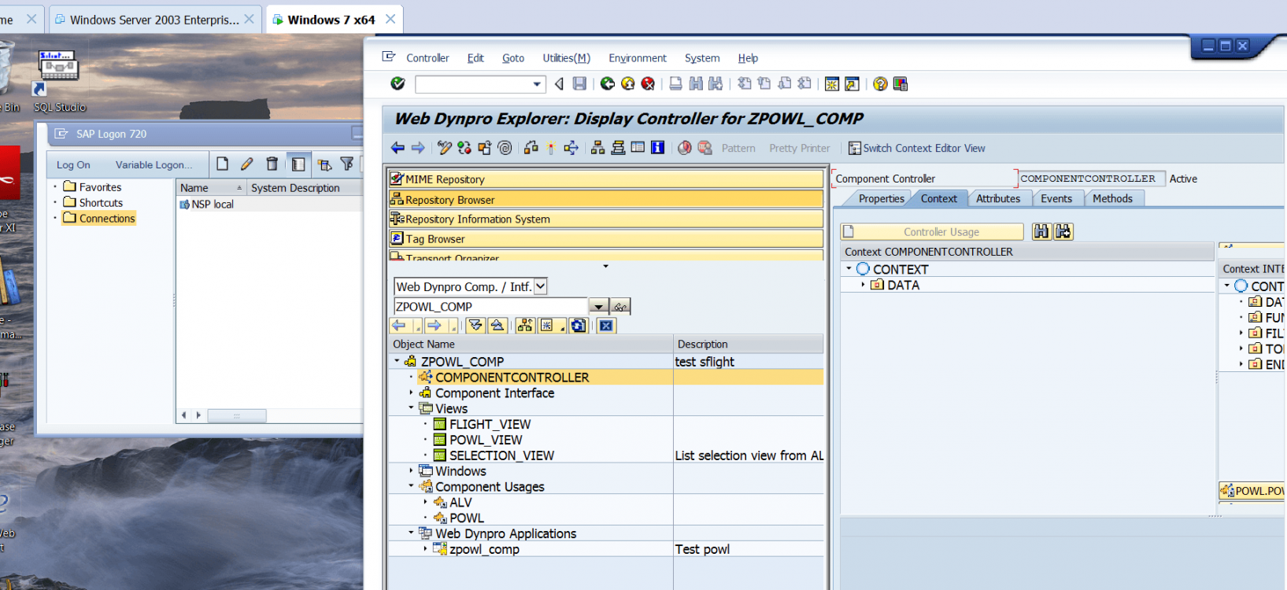Select SELECTION_VIEW in the object tree
This screenshot has width=1287, height=590.
click(501, 455)
